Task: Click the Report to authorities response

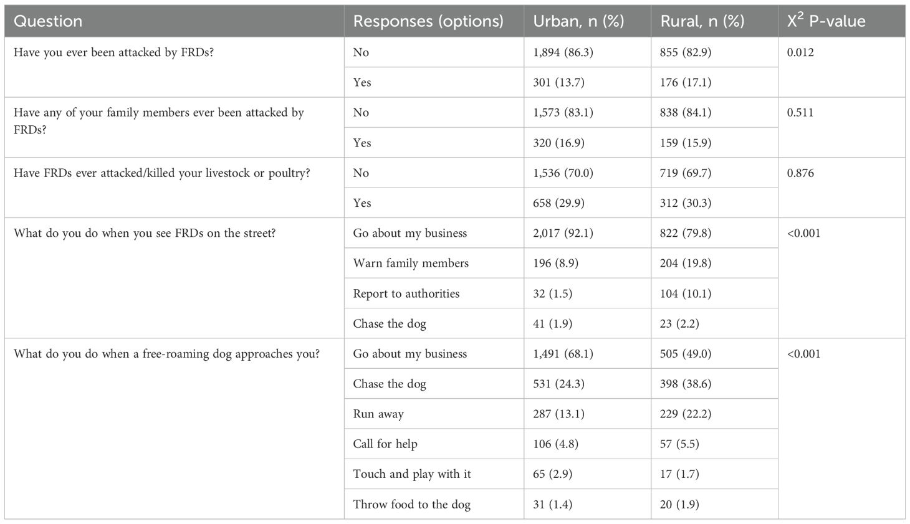Action: [x=406, y=293]
